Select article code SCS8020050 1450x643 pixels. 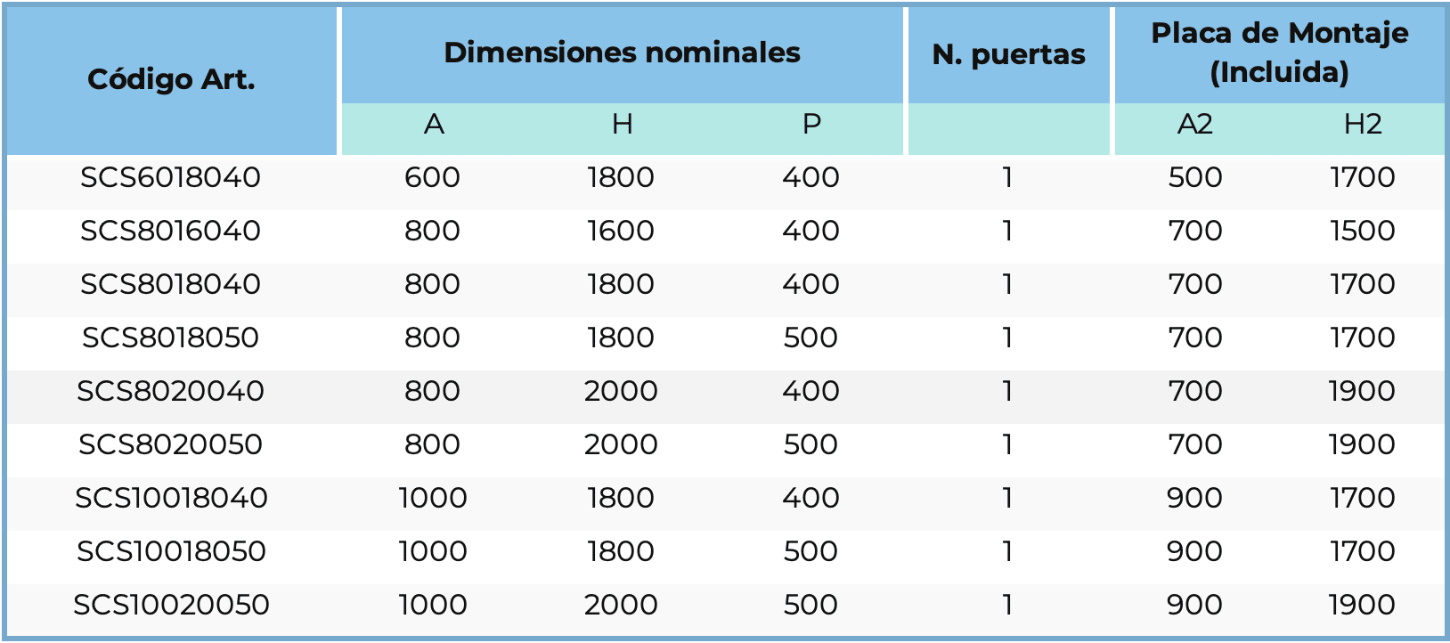(x=170, y=445)
